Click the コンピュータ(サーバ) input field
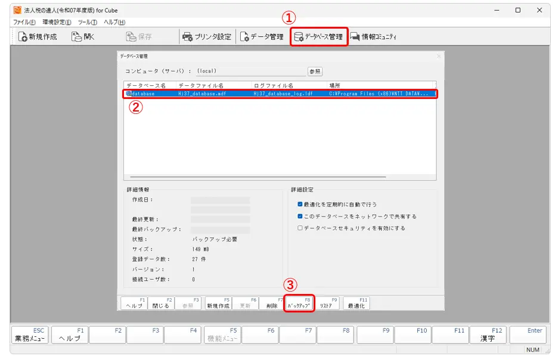The image size is (555, 359). [250, 71]
